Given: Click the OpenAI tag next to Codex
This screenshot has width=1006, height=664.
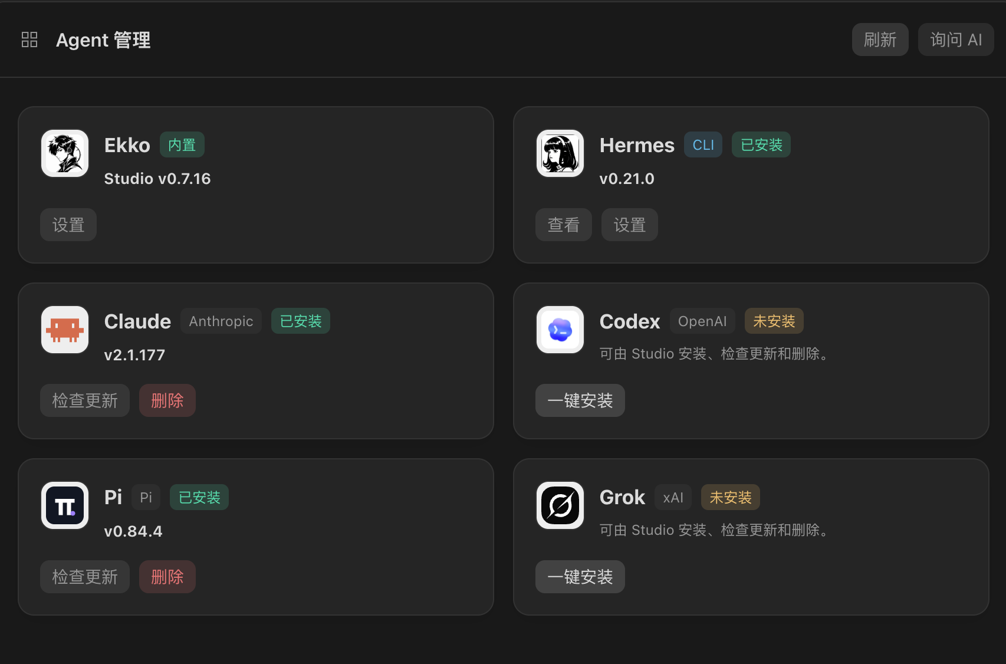Looking at the screenshot, I should click(702, 321).
